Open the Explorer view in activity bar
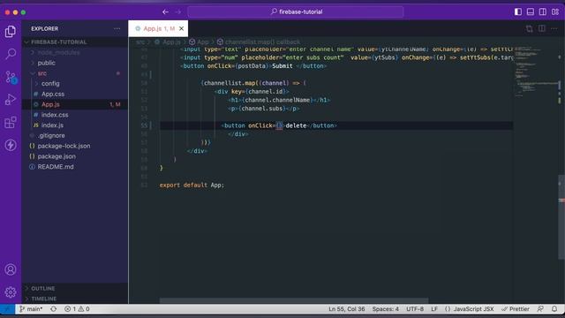This screenshot has width=565, height=318. point(11,32)
